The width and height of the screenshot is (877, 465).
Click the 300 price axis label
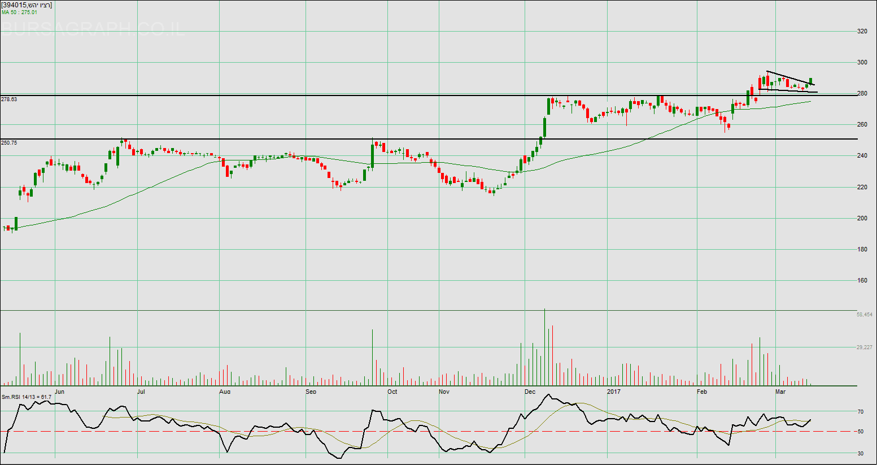[x=862, y=63]
